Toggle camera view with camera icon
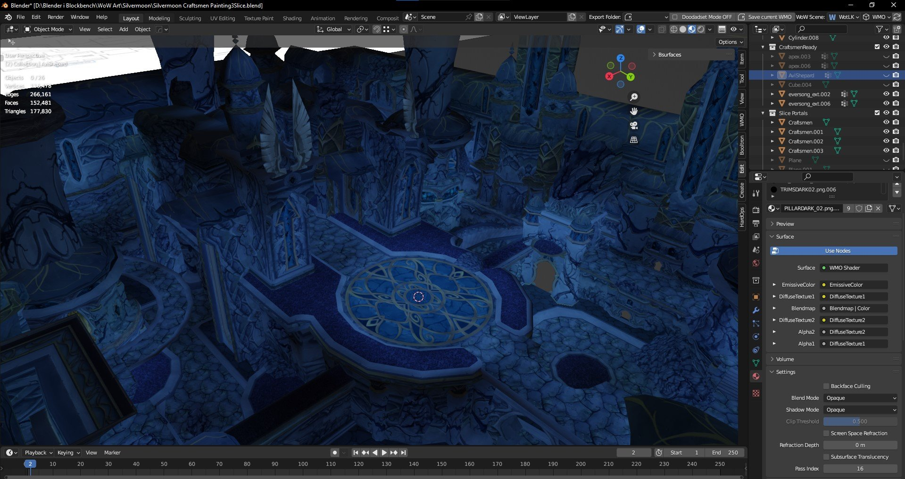 [634, 125]
